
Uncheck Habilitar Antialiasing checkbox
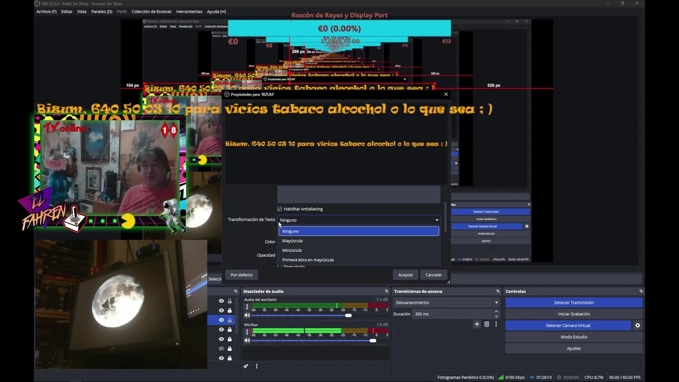280,209
